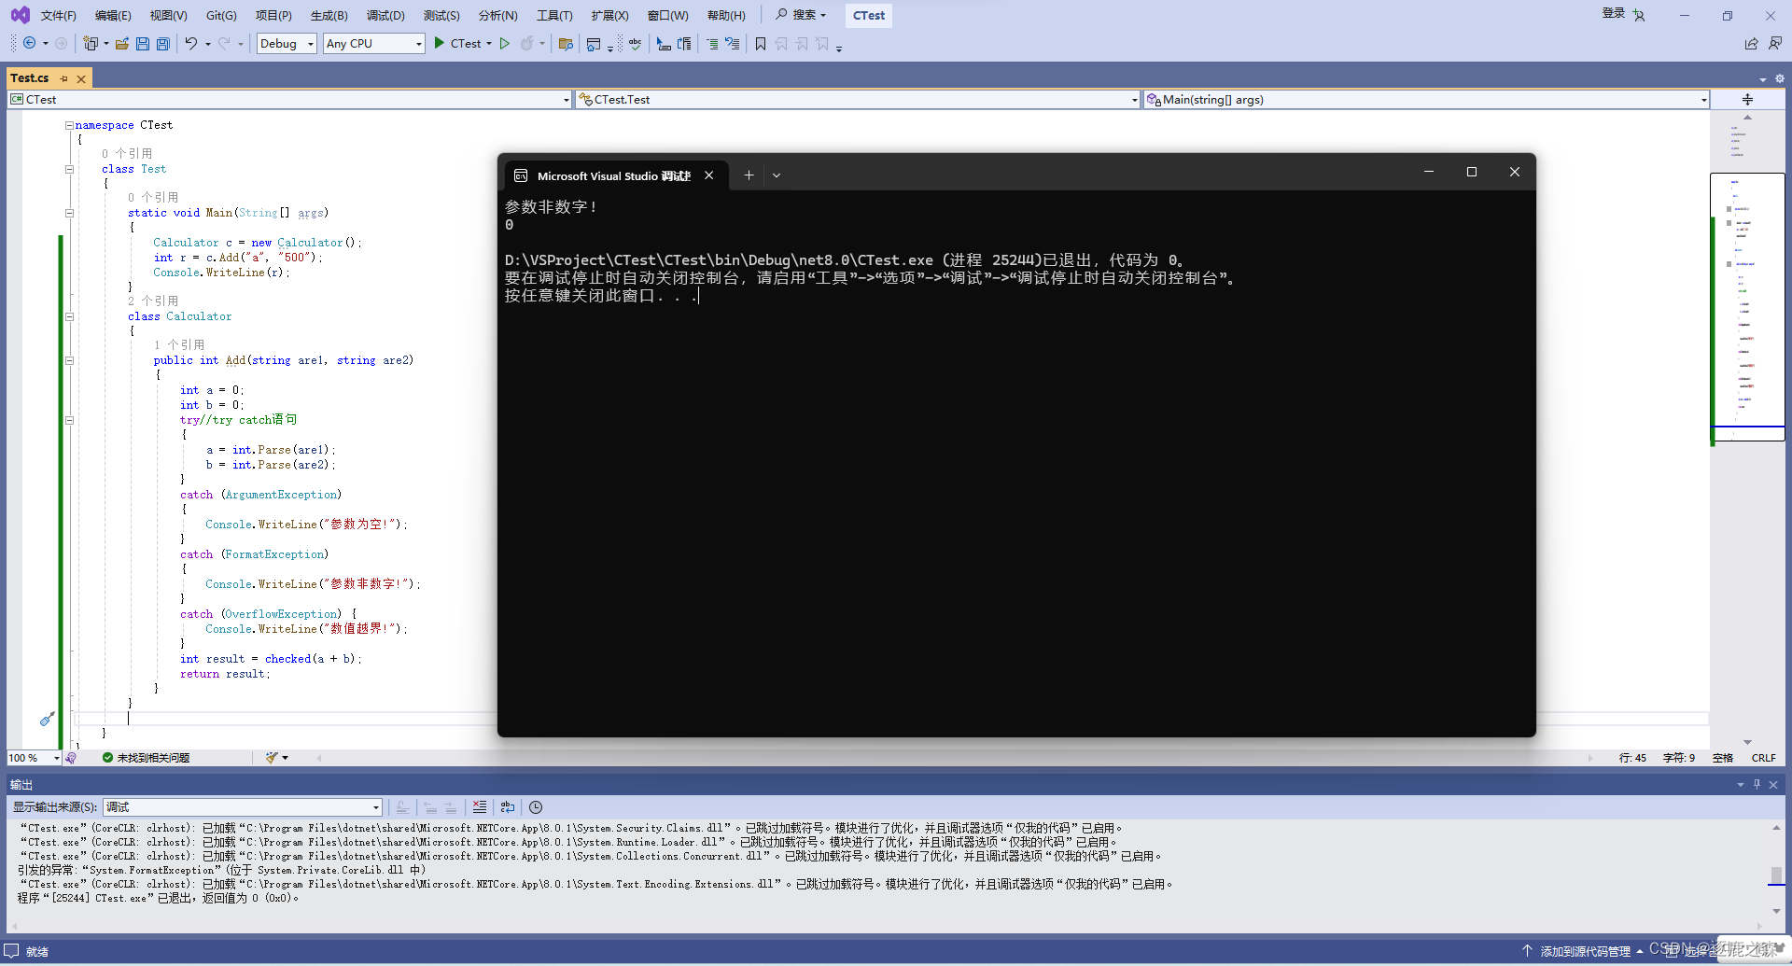Screen dimensions: 1792x966
Task: Click the editor tab settings gear icon
Action: [1780, 78]
